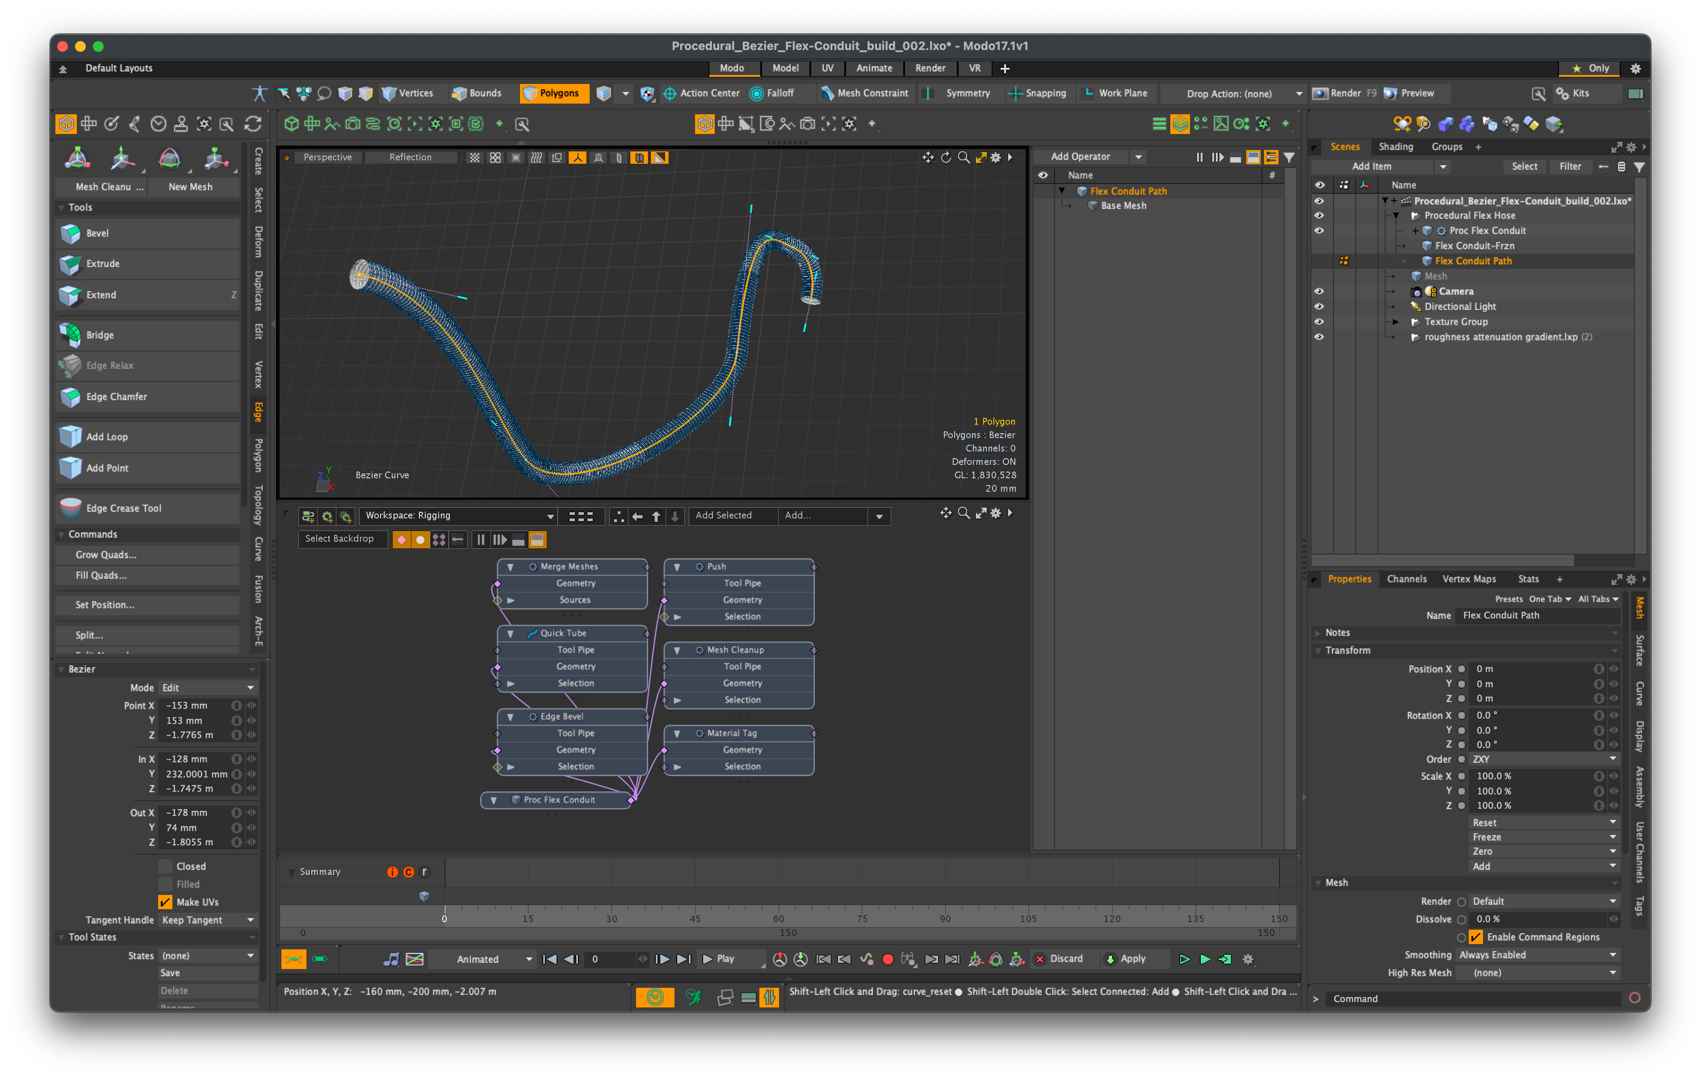Select the Add Point tool
This screenshot has height=1078, width=1701.
(148, 468)
